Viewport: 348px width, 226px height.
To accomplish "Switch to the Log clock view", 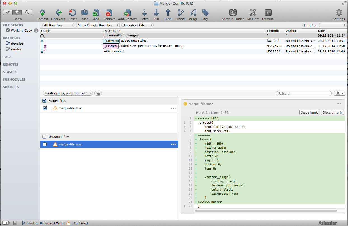I will tap(18, 12).
